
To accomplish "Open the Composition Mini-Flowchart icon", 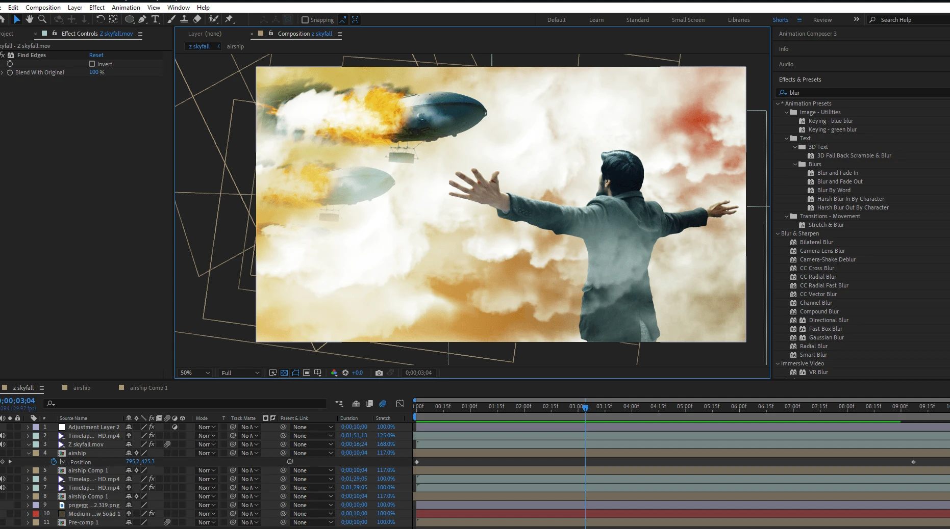I will coord(339,404).
